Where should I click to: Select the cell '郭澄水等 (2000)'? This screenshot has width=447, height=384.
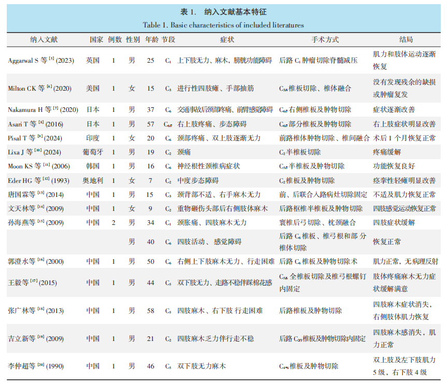[x=36, y=261]
